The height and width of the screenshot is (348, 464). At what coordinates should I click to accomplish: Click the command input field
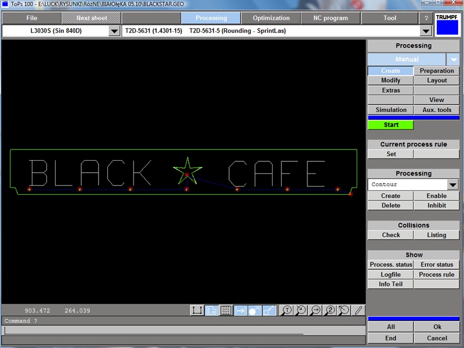183,330
